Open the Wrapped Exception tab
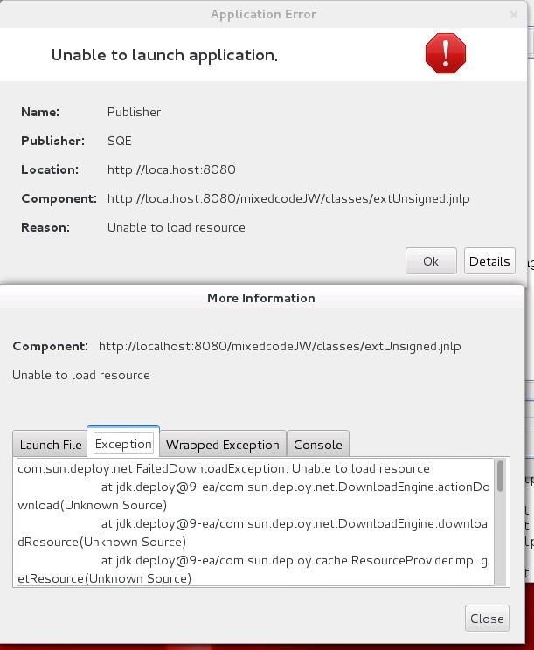 pyautogui.click(x=222, y=445)
